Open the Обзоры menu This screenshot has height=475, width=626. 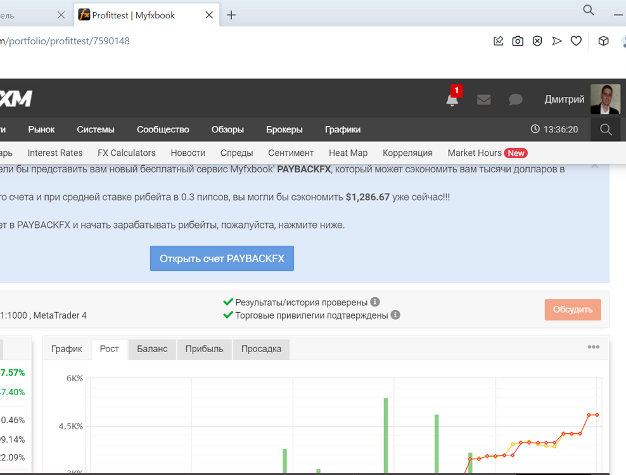pos(227,129)
